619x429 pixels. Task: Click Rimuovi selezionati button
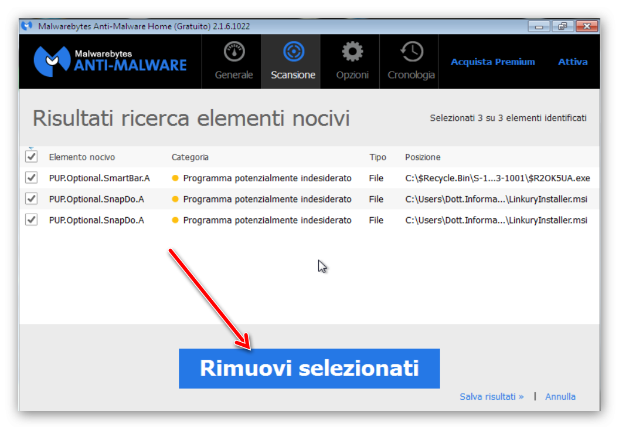[309, 369]
